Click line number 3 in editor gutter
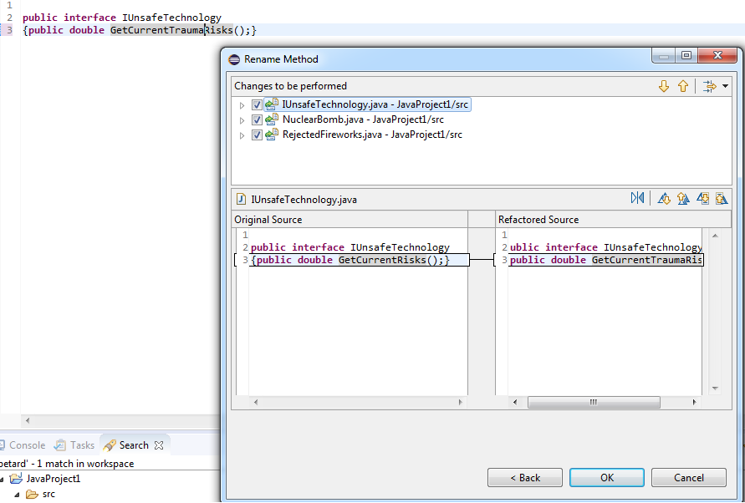This screenshot has width=745, height=503. click(9, 30)
